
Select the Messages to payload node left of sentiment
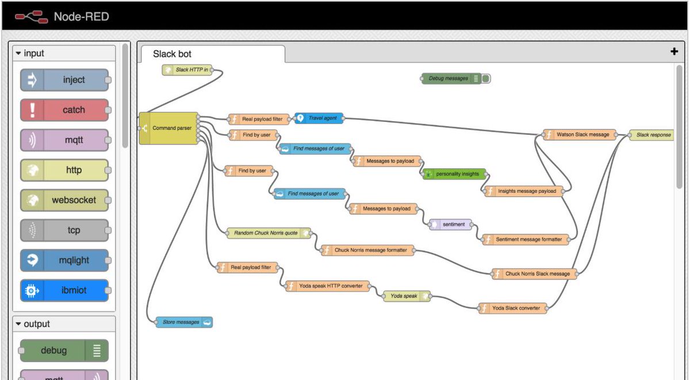pyautogui.click(x=384, y=208)
